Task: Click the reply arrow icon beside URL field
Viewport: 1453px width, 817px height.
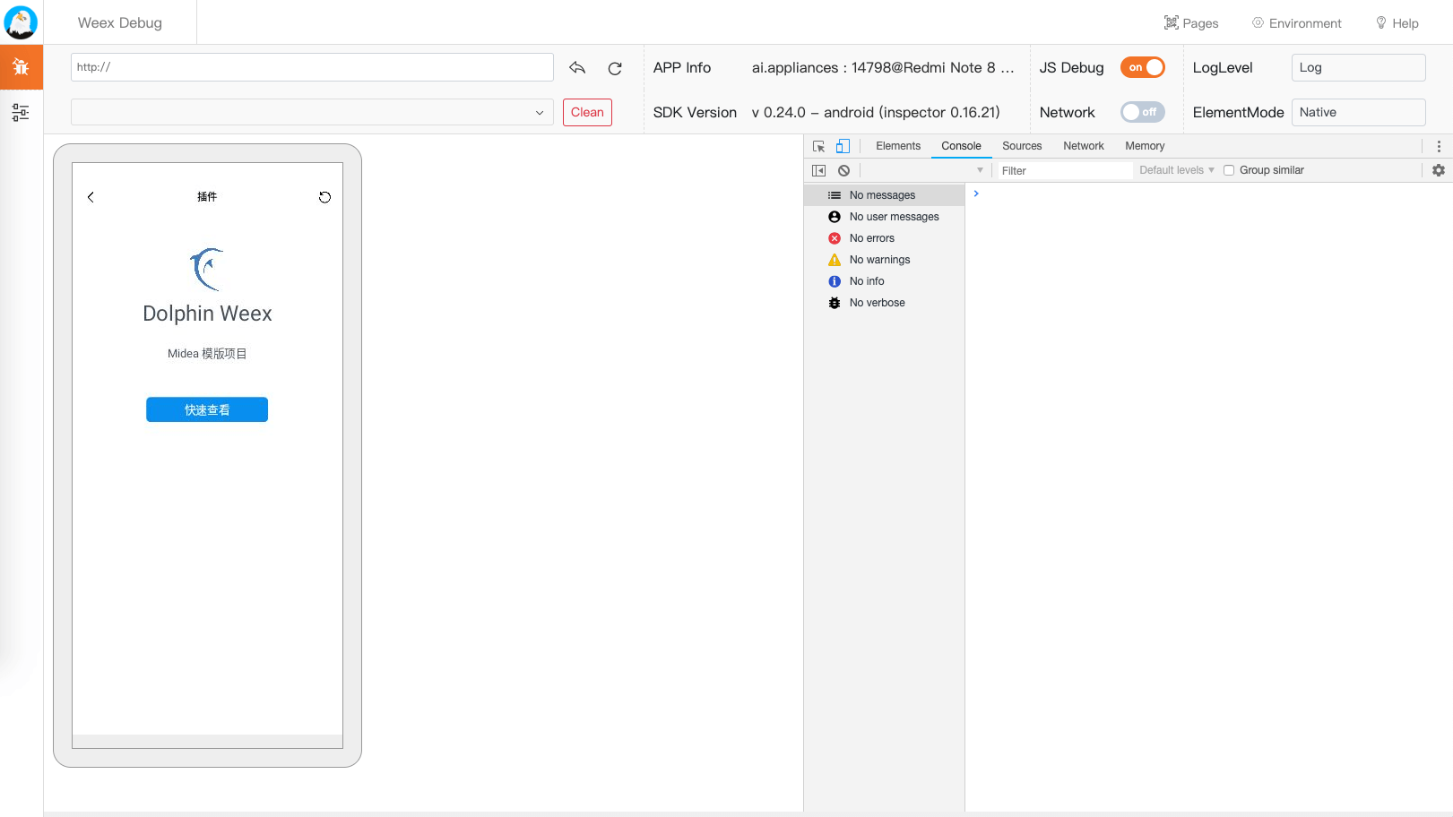Action: (x=577, y=67)
